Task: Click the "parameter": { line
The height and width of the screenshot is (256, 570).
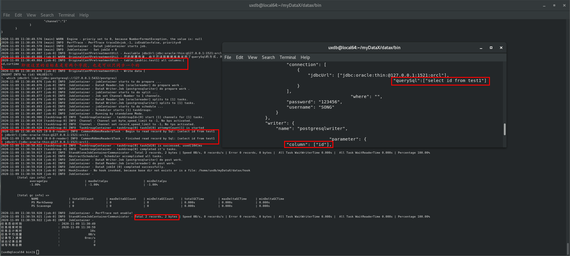Action: tap(348, 139)
